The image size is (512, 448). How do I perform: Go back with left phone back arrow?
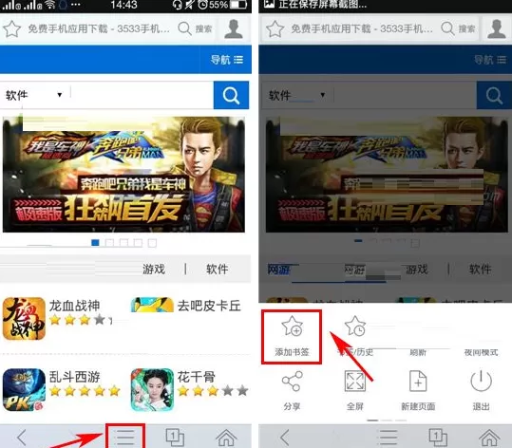[22, 438]
